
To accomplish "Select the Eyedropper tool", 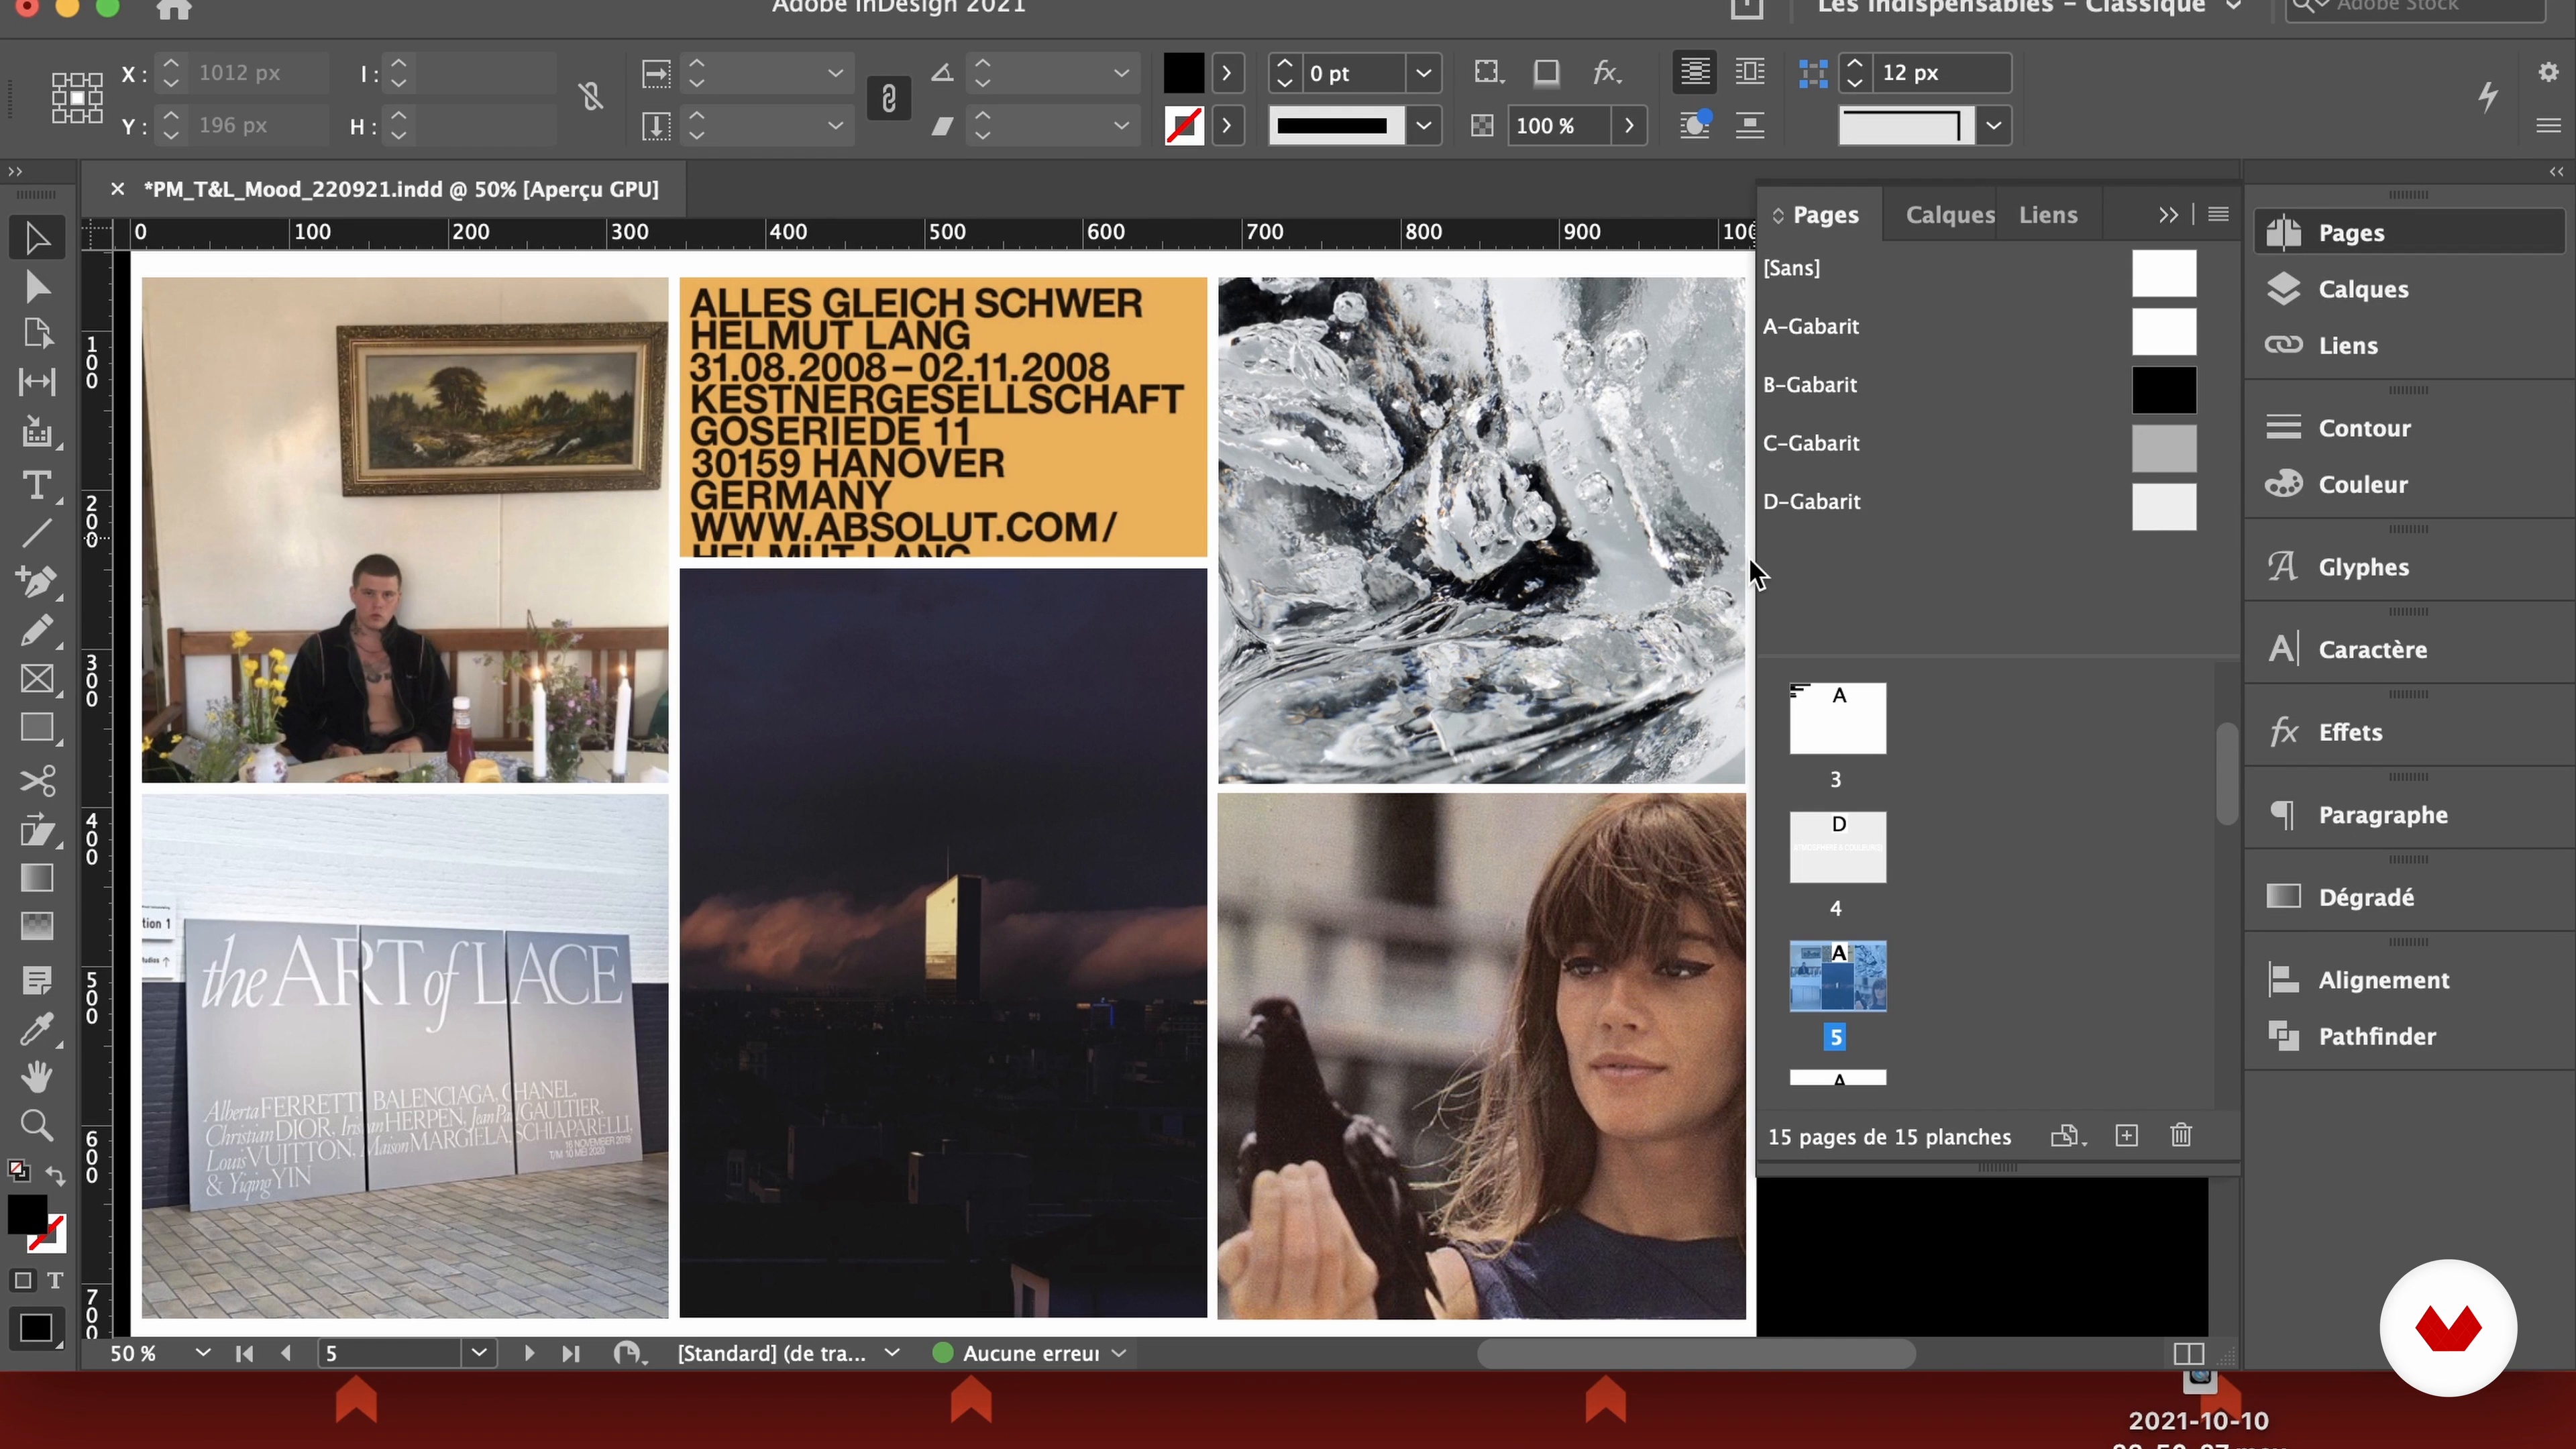I will 37,1028.
